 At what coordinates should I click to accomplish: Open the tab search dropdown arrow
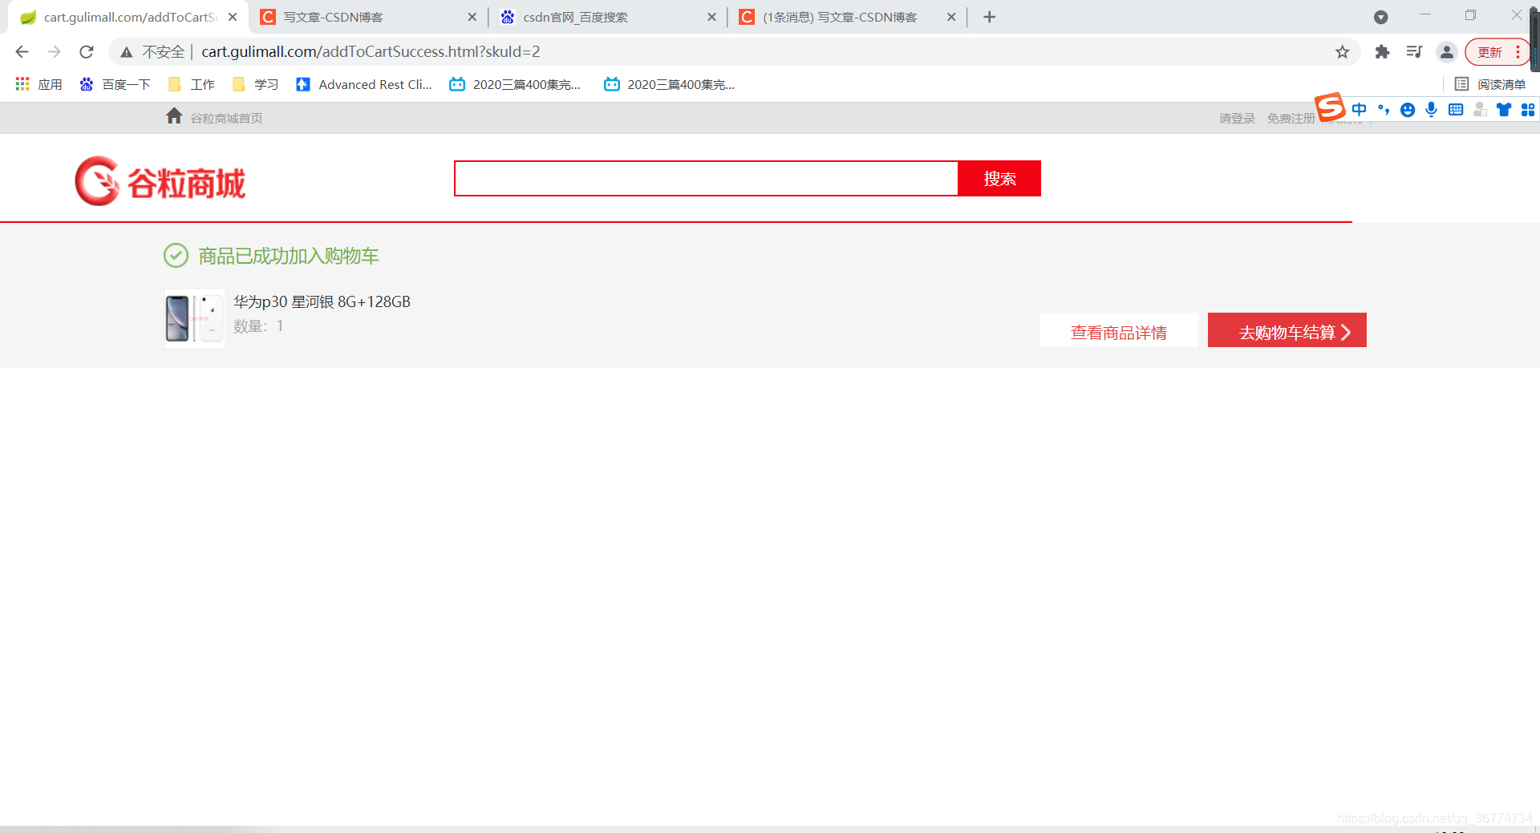coord(1380,17)
